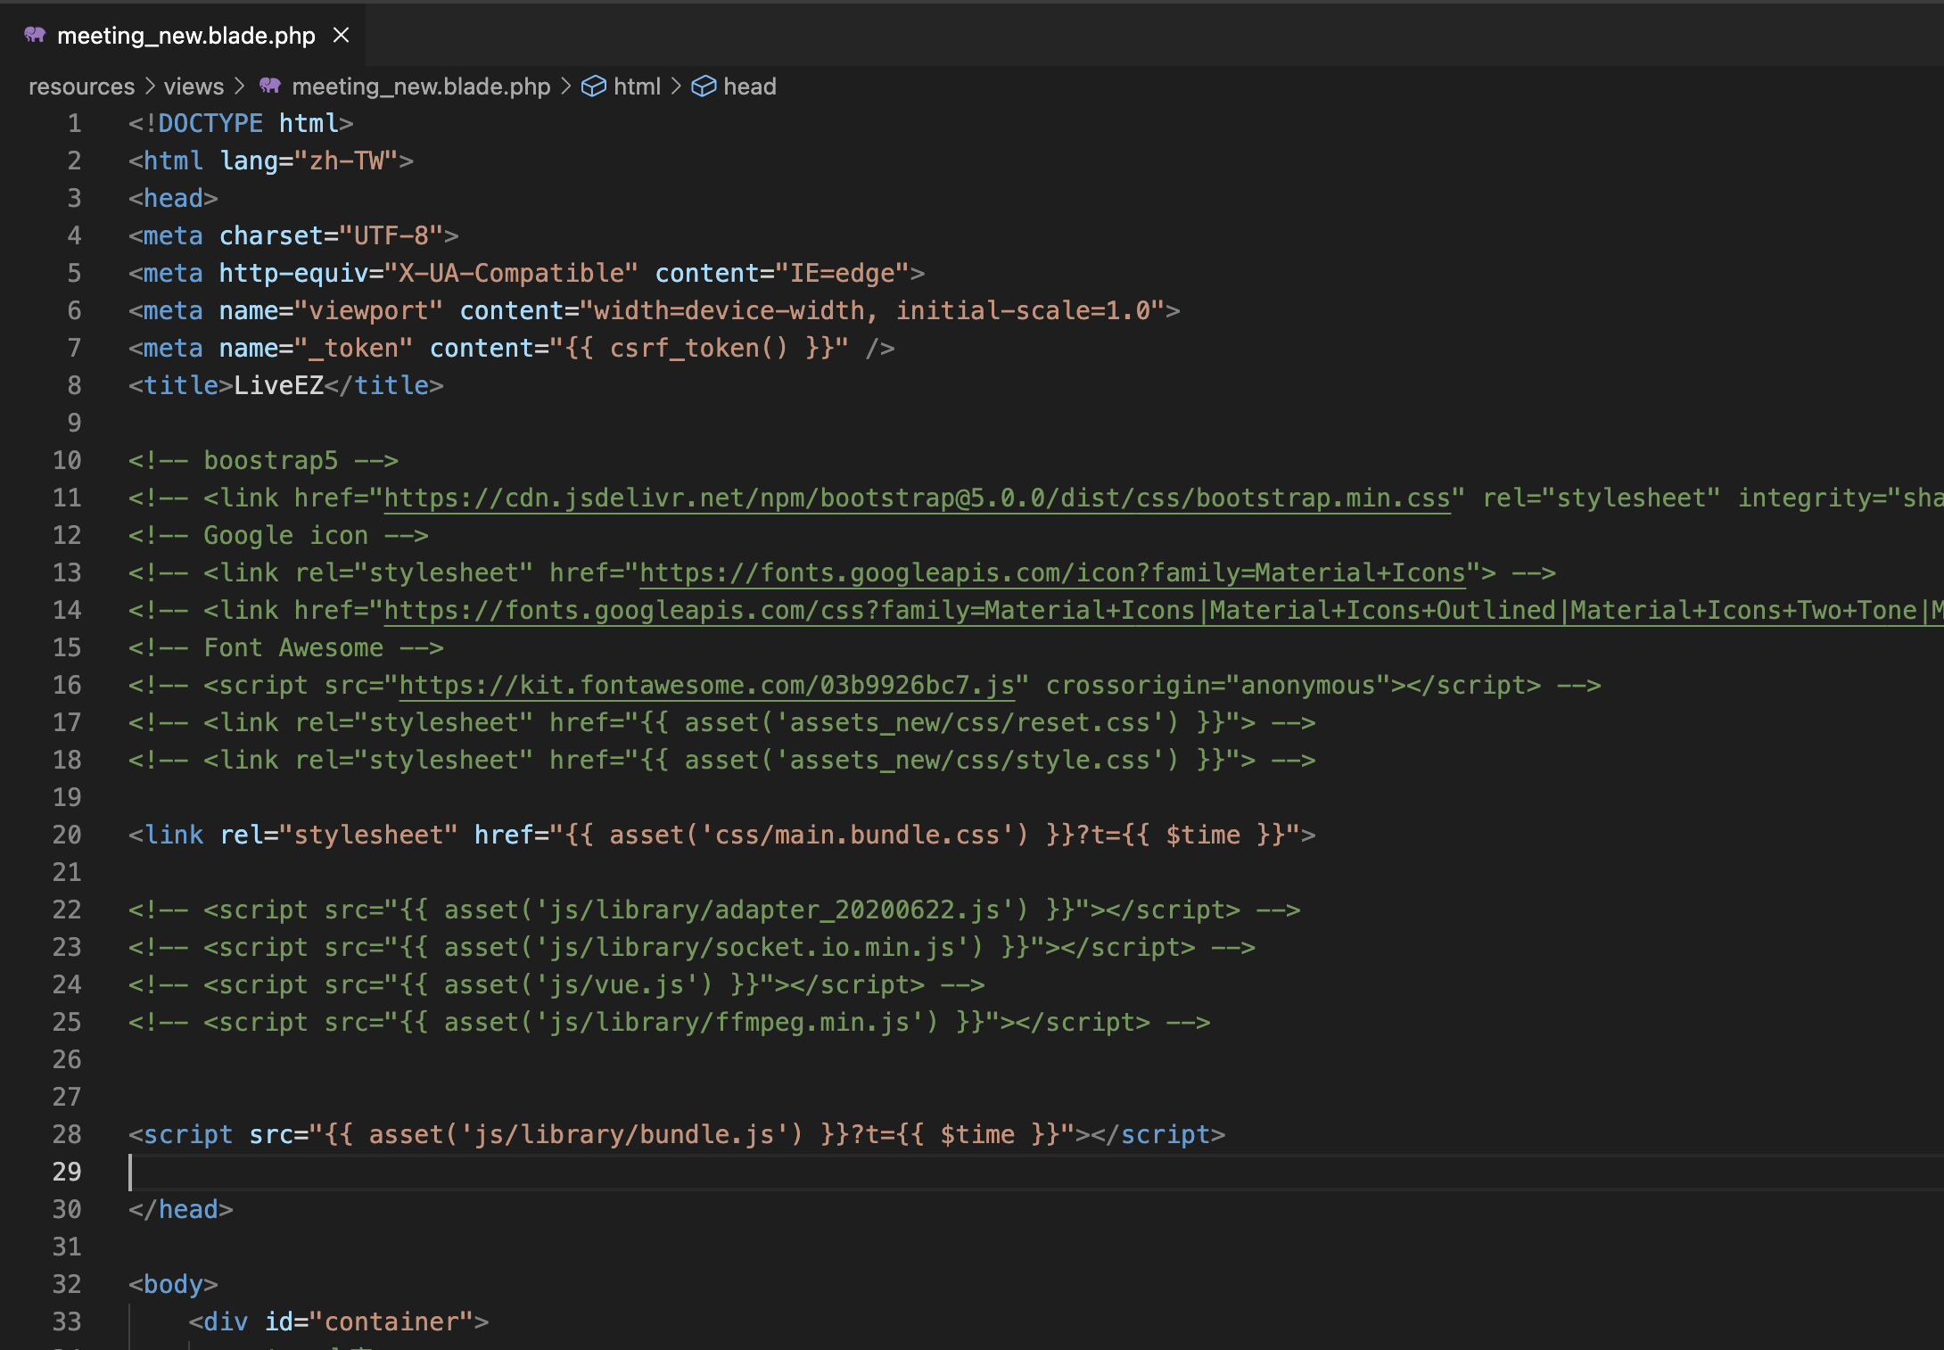Viewport: 1944px width, 1350px height.
Task: Click socket.io.min.js commented script path
Action: (x=751, y=947)
